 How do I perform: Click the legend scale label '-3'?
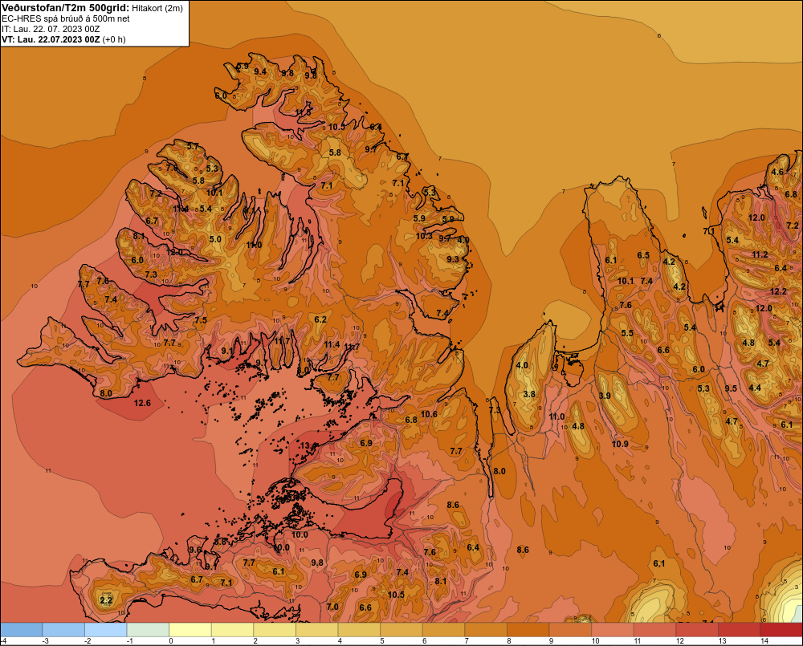pos(45,641)
